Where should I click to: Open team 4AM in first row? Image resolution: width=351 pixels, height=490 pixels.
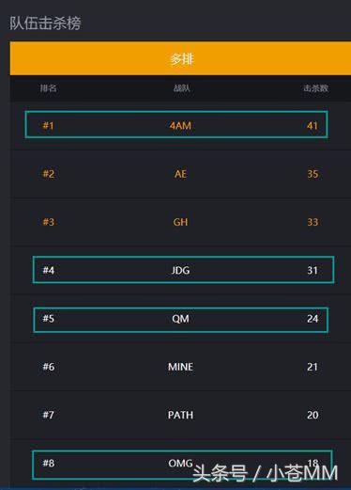(180, 126)
